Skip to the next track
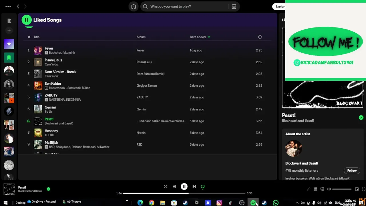Screen dimensions: 366x206 pos(194,187)
